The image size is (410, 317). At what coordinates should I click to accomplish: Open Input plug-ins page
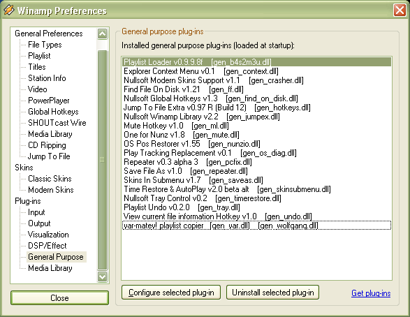pyautogui.click(x=36, y=212)
